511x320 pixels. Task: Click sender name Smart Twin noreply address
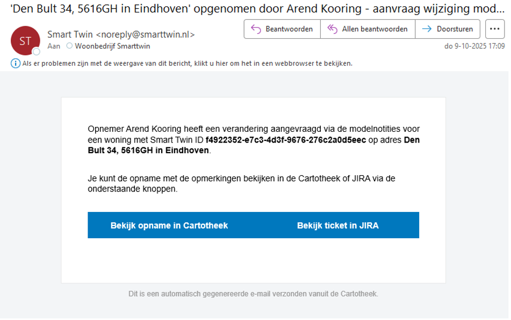click(121, 34)
